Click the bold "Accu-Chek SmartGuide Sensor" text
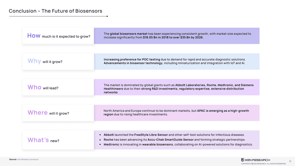The width and height of the screenshot is (295, 166). click(x=170, y=140)
